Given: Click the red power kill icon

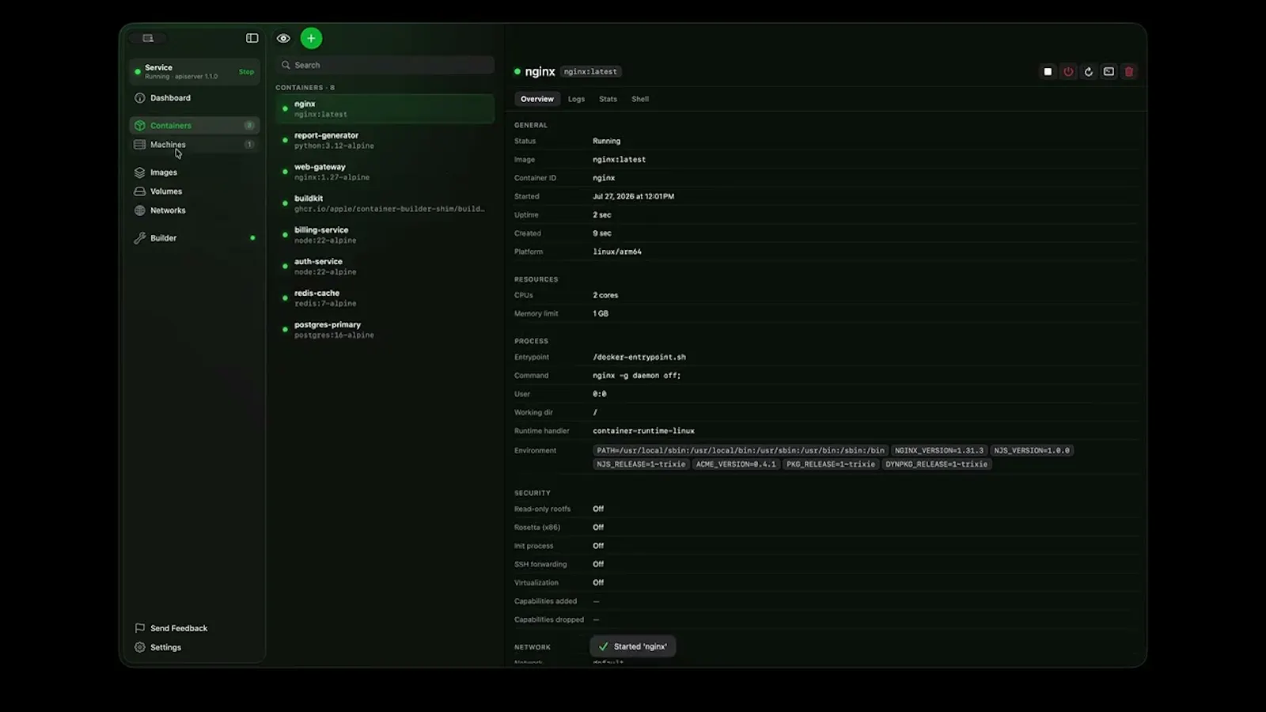Looking at the screenshot, I should click(x=1068, y=72).
